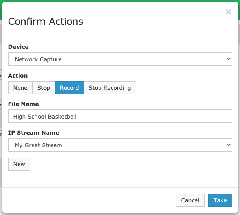Screen dimensions: 240x215
Task: Toggle the Record action button
Action: [x=69, y=88]
